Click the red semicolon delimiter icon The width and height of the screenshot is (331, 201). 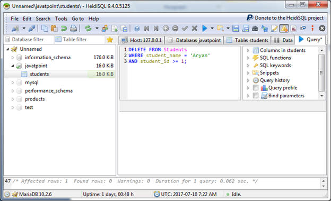pyautogui.click(x=312, y=28)
